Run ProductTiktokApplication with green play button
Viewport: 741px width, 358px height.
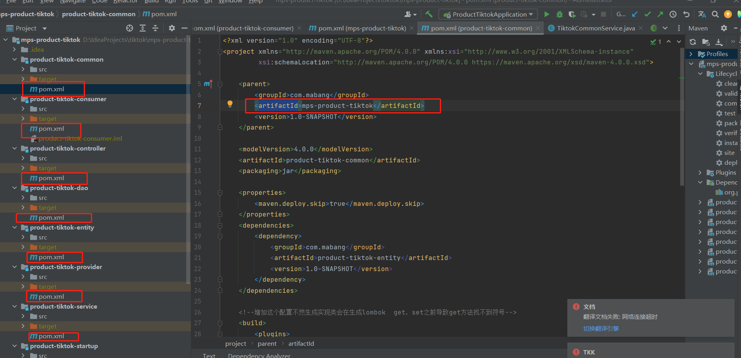[547, 14]
